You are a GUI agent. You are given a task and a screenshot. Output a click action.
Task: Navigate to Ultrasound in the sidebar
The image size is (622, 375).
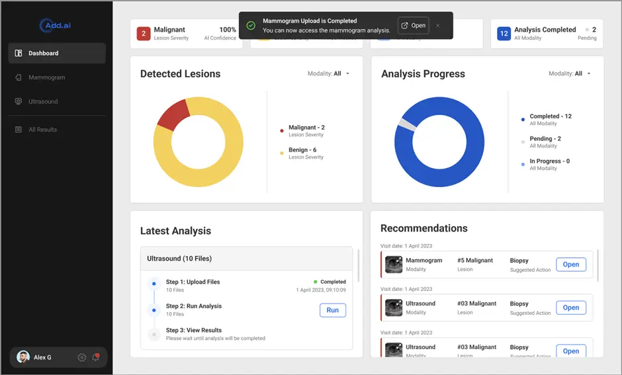(x=43, y=102)
